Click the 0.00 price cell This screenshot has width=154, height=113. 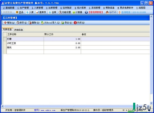click(x=62, y=43)
